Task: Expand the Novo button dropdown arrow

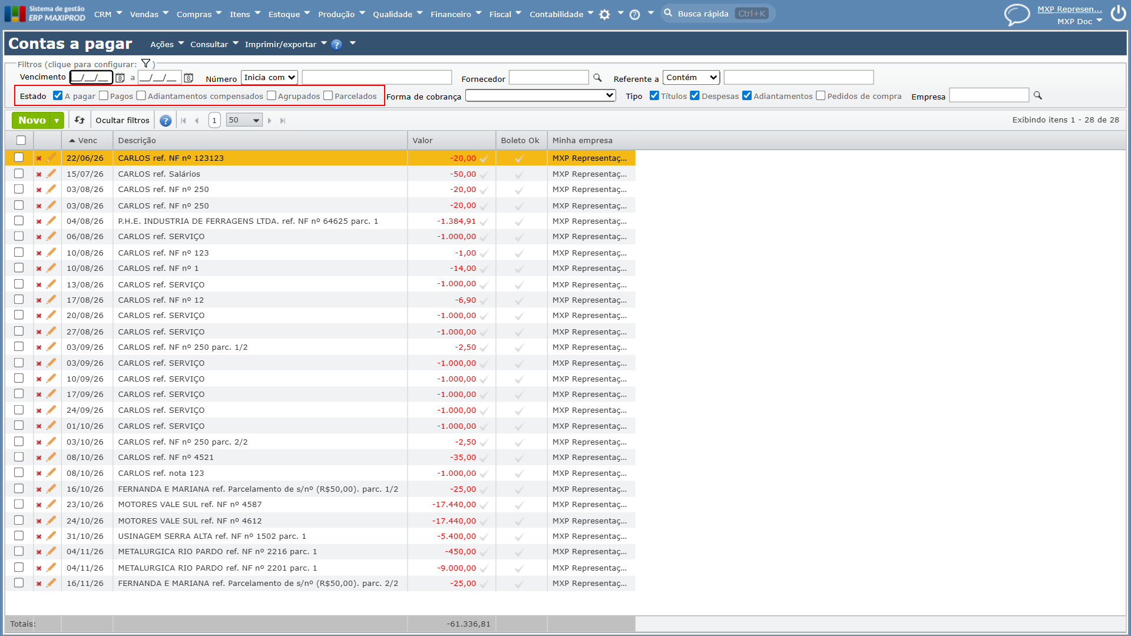Action: point(57,121)
